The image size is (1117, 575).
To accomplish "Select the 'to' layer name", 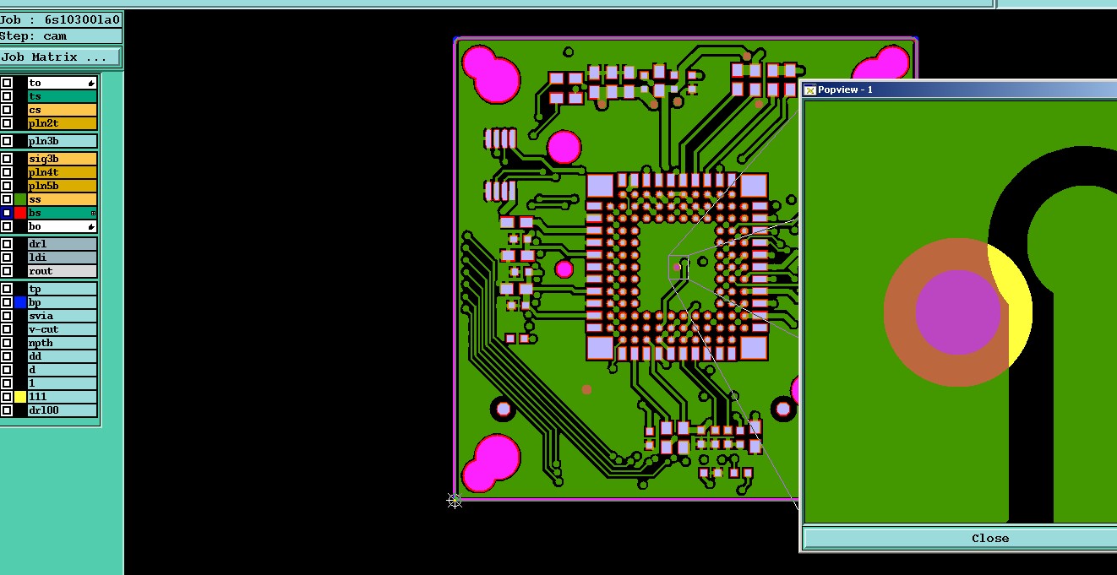I will coord(63,83).
